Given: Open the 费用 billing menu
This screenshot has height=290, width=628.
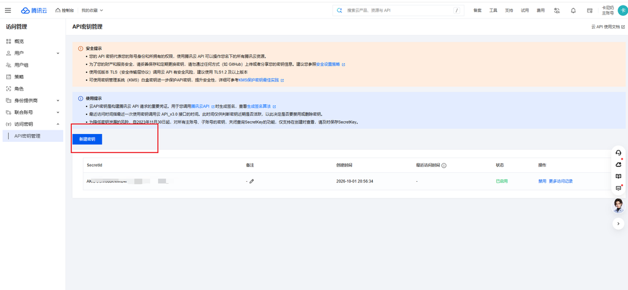Looking at the screenshot, I should point(541,10).
